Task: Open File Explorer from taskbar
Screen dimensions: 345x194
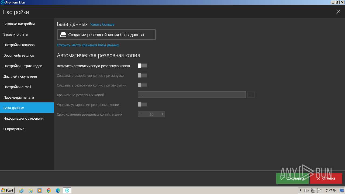Action: [30, 190]
